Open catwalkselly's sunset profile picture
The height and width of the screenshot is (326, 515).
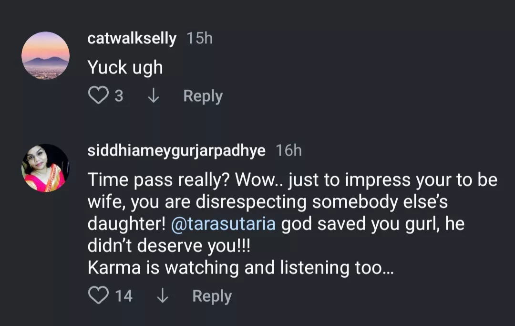46,56
